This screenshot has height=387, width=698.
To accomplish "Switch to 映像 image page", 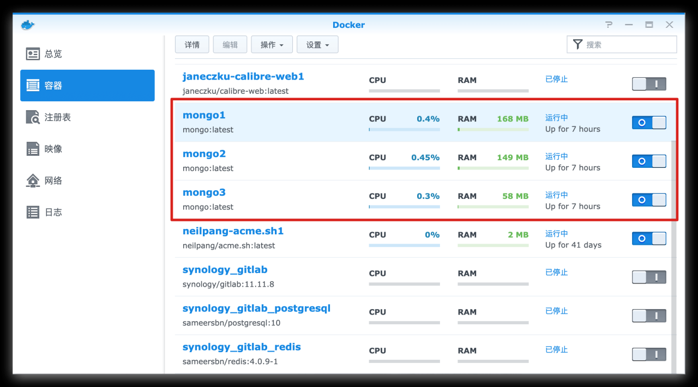I will tap(87, 149).
